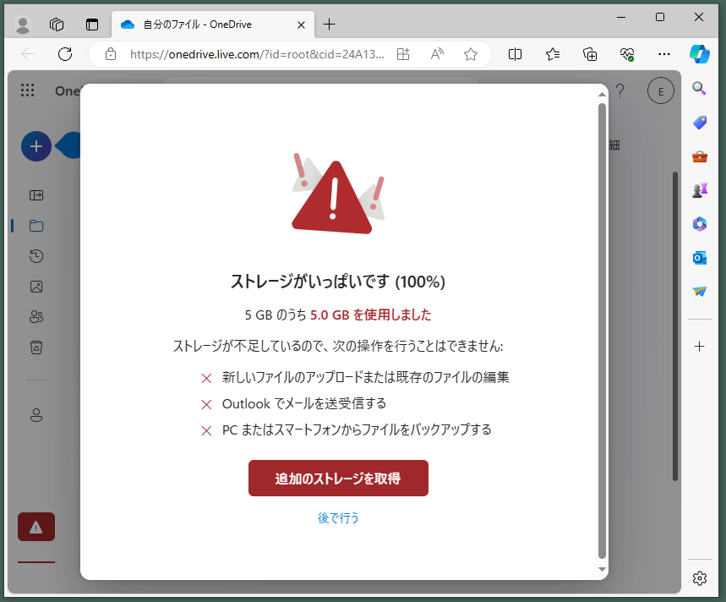This screenshot has width=726, height=602.
Task: Open sidebar Tools briefcase icon
Action: tap(699, 156)
